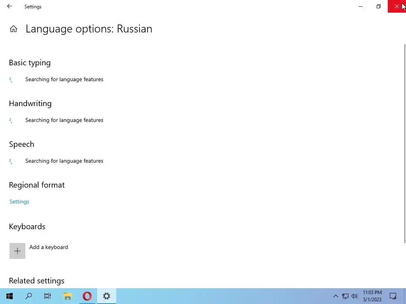This screenshot has width=406, height=304.
Task: Show hidden system tray icons
Action: tap(335, 296)
